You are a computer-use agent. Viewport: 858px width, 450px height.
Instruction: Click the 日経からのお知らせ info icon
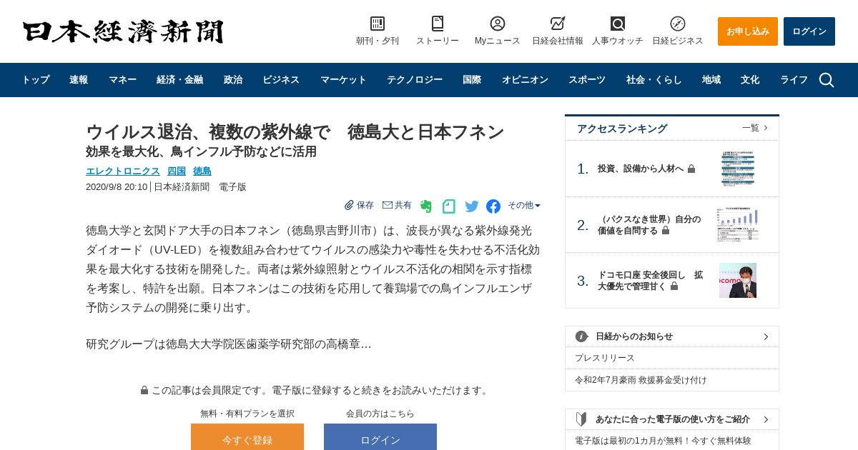582,336
